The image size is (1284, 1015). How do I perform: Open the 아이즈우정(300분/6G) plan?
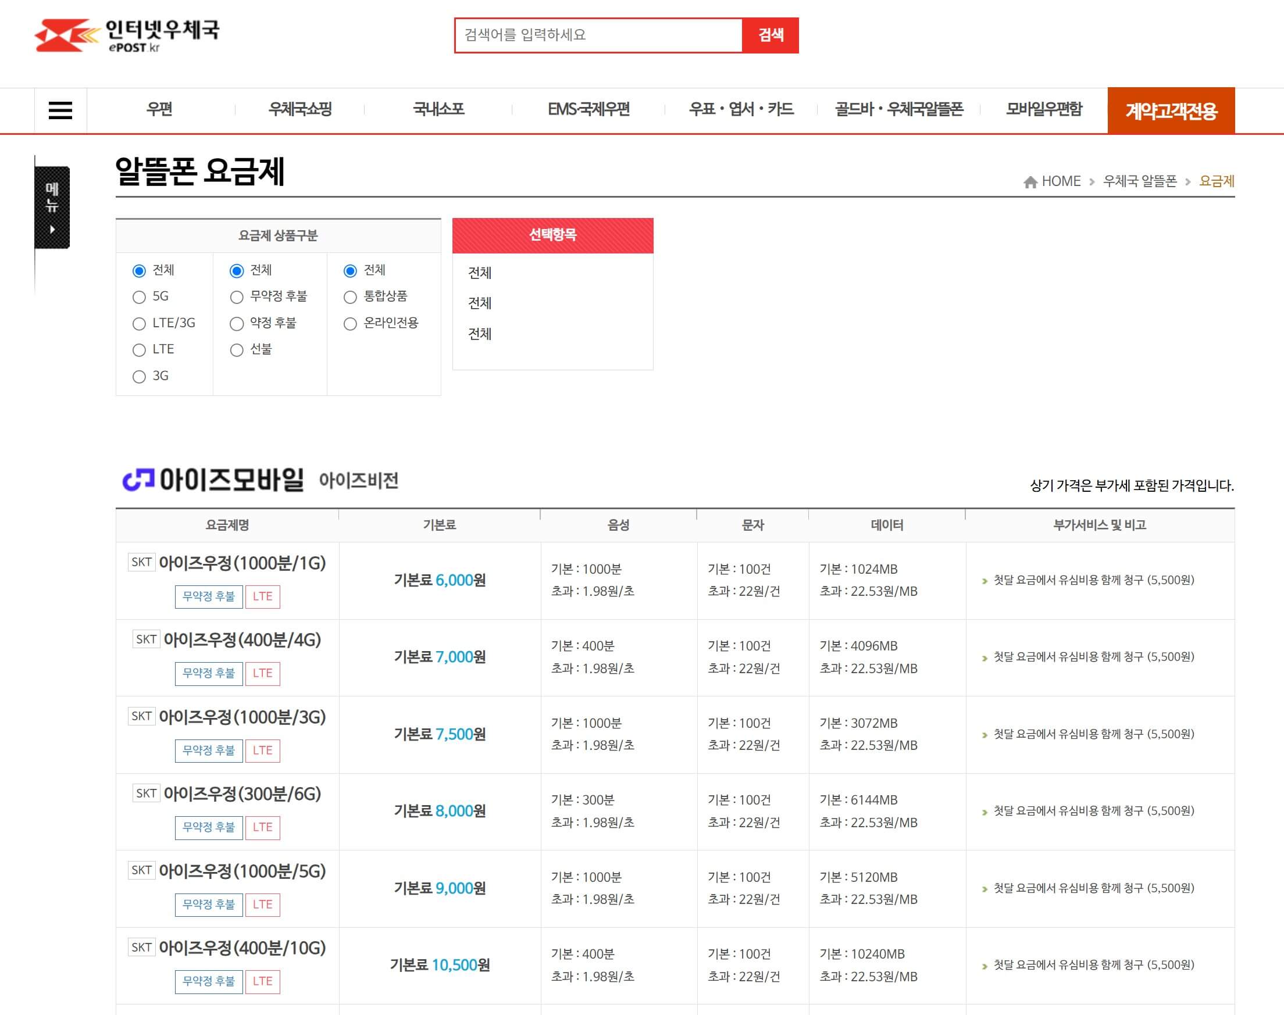[242, 794]
